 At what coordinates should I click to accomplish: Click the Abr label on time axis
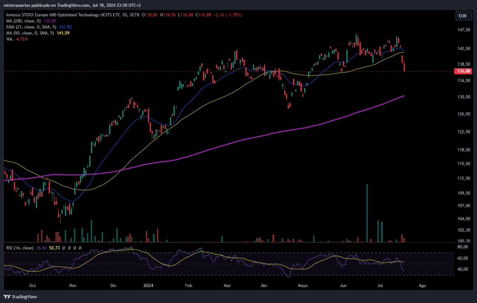click(264, 286)
